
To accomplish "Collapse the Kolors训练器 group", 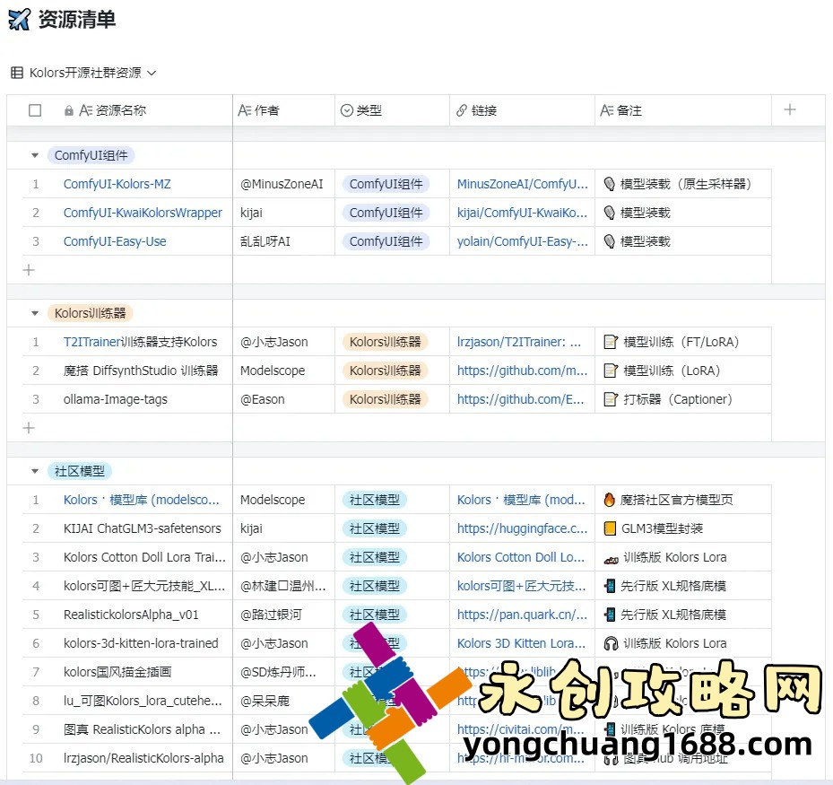I will tap(35, 314).
